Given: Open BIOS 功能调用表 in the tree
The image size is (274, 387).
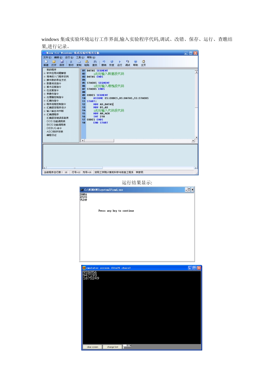Looking at the screenshot, I should click(56, 125).
